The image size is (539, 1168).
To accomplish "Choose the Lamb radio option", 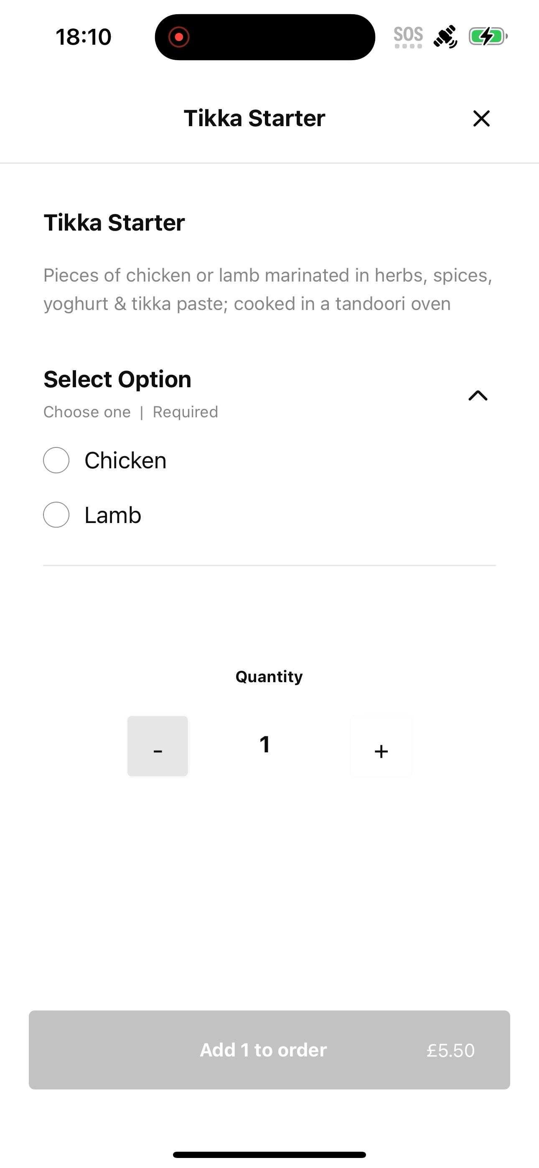I will click(56, 515).
